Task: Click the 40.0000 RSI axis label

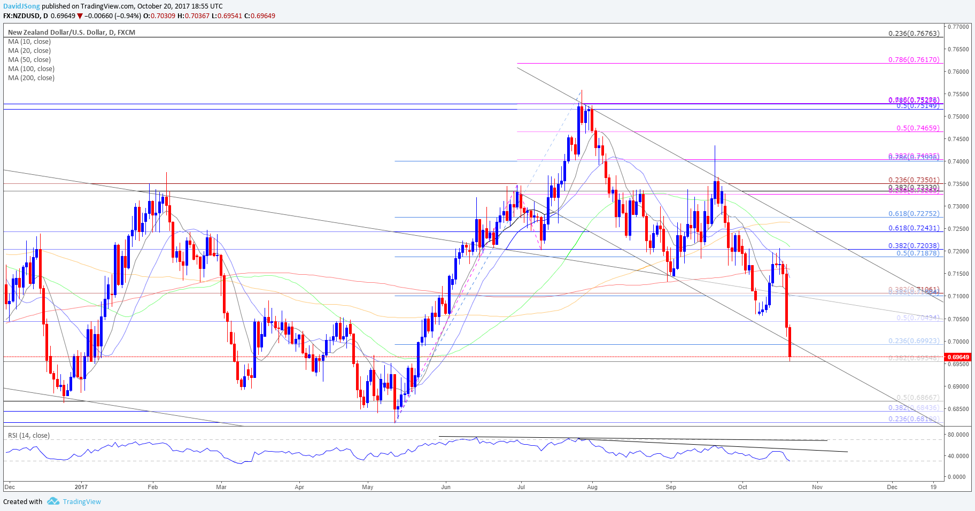Action: coord(958,456)
